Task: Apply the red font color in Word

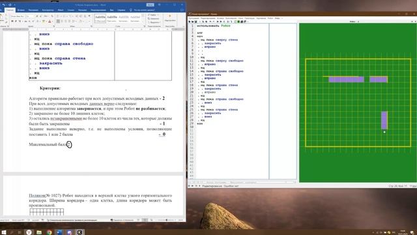Action: coord(50,22)
